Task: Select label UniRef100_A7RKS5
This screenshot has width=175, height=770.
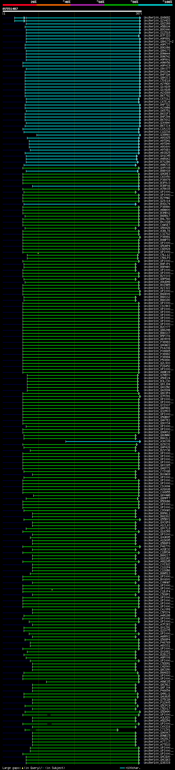Action: [x=157, y=189]
